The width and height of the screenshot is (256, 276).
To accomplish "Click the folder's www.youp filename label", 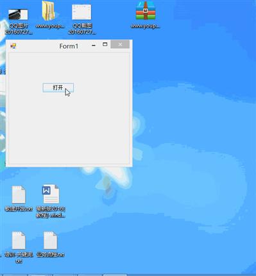I will [x=50, y=26].
